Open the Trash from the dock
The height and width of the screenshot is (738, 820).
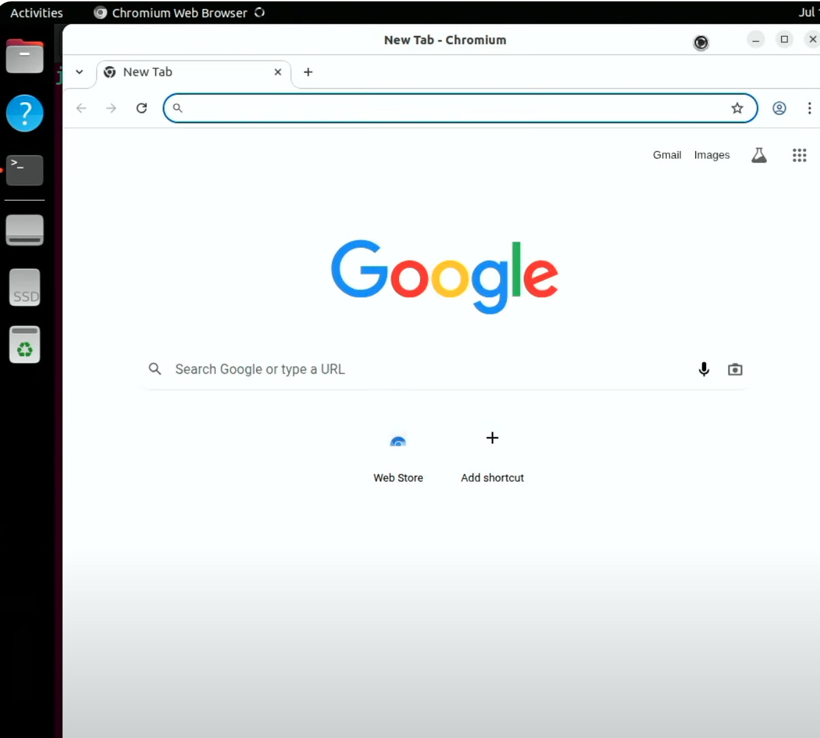click(x=25, y=344)
